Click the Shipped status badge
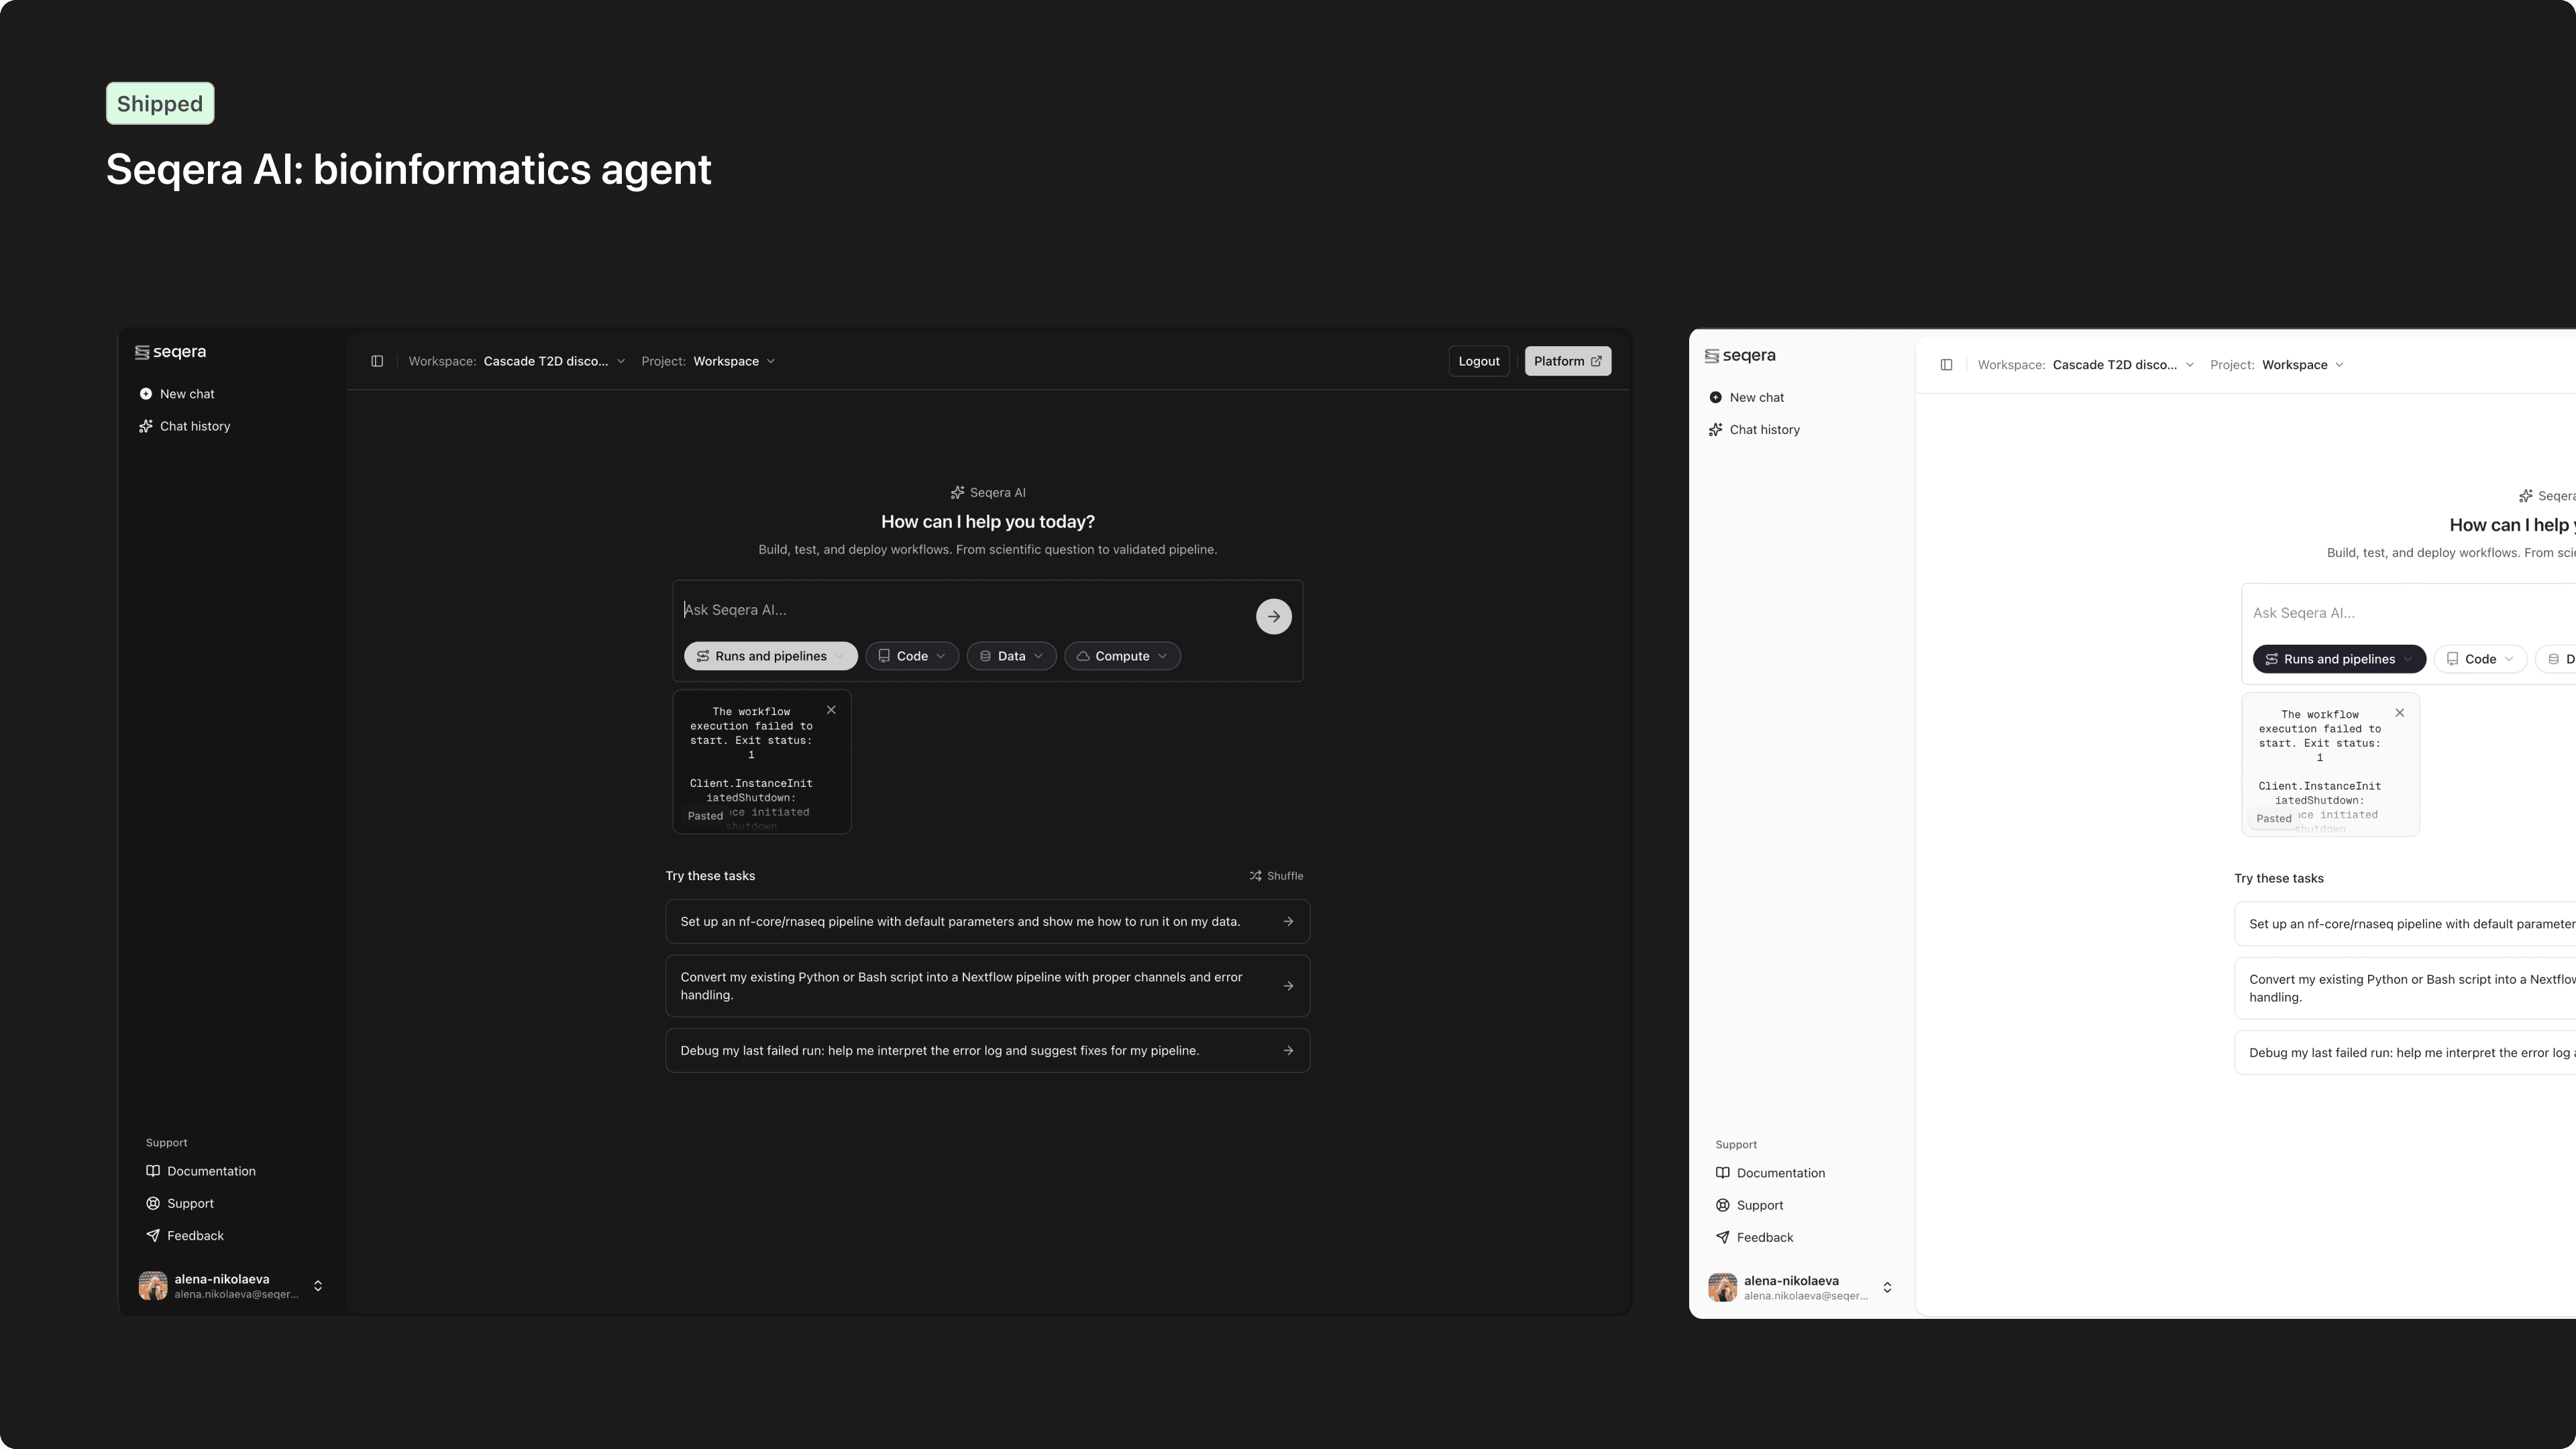The image size is (2576, 1449). (x=160, y=104)
